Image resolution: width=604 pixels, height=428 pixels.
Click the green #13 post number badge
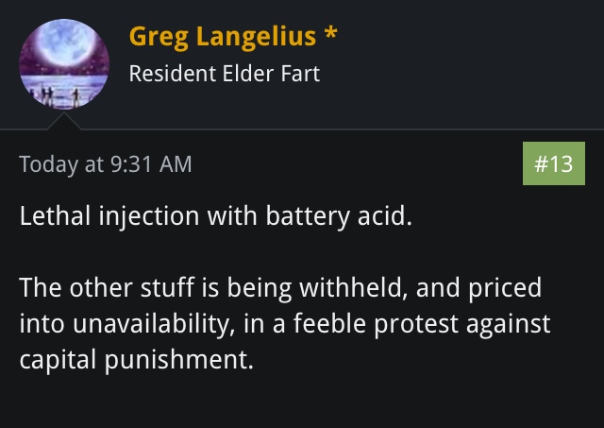554,163
